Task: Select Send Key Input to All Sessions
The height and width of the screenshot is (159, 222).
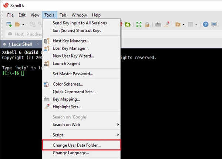Action: point(81,23)
